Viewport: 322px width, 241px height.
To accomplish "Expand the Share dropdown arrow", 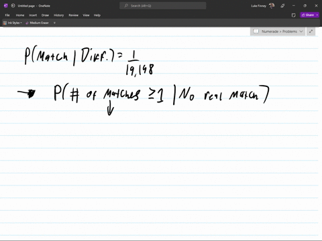I will pos(317,15).
